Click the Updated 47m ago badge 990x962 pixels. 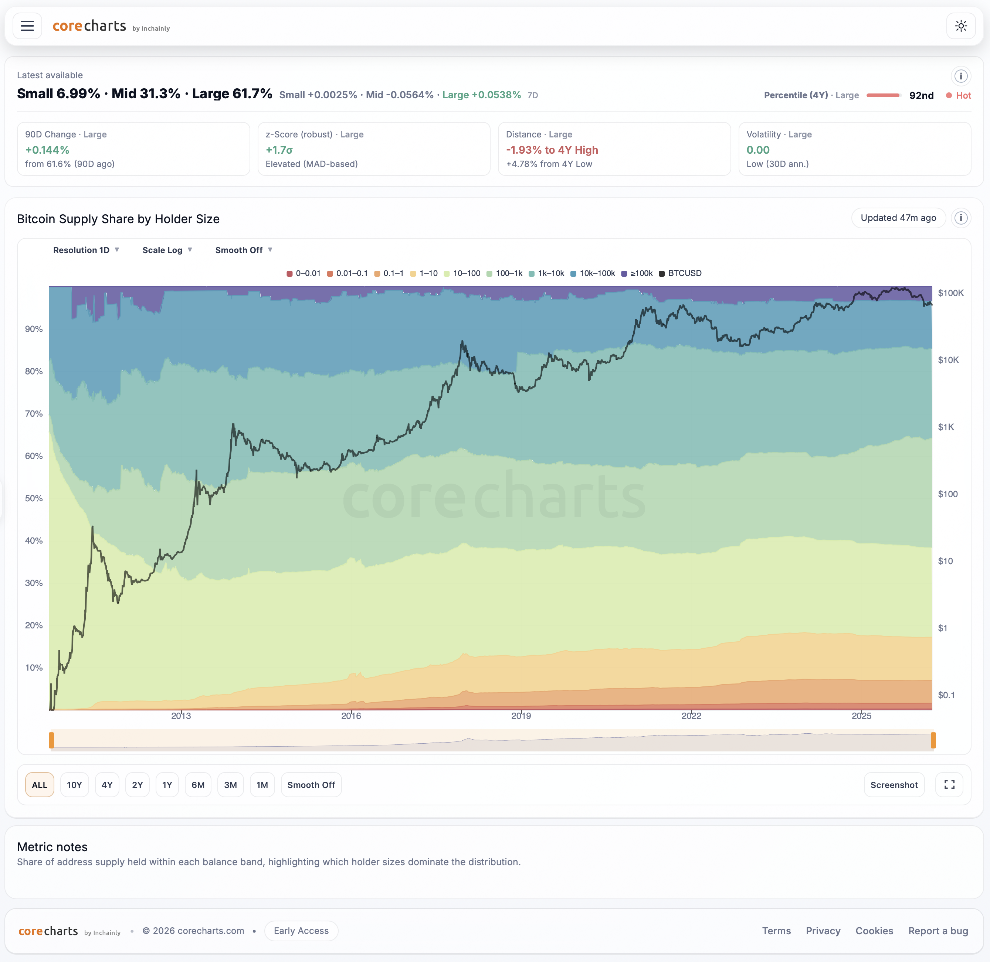898,218
